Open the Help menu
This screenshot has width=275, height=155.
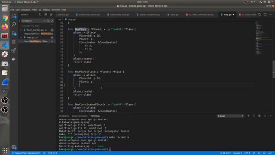point(64,10)
